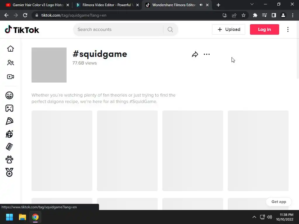Click the Log in button
The image size is (299, 224).
coord(265,29)
